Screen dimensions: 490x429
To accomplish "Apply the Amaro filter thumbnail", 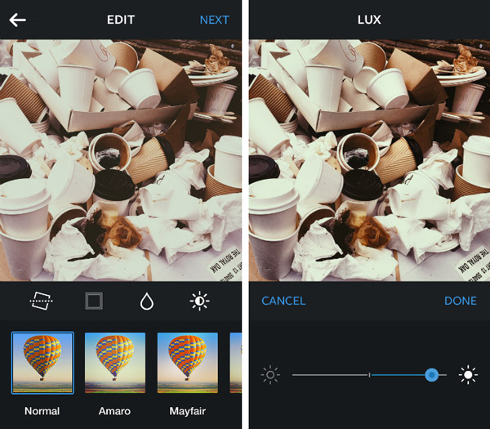I will click(115, 363).
